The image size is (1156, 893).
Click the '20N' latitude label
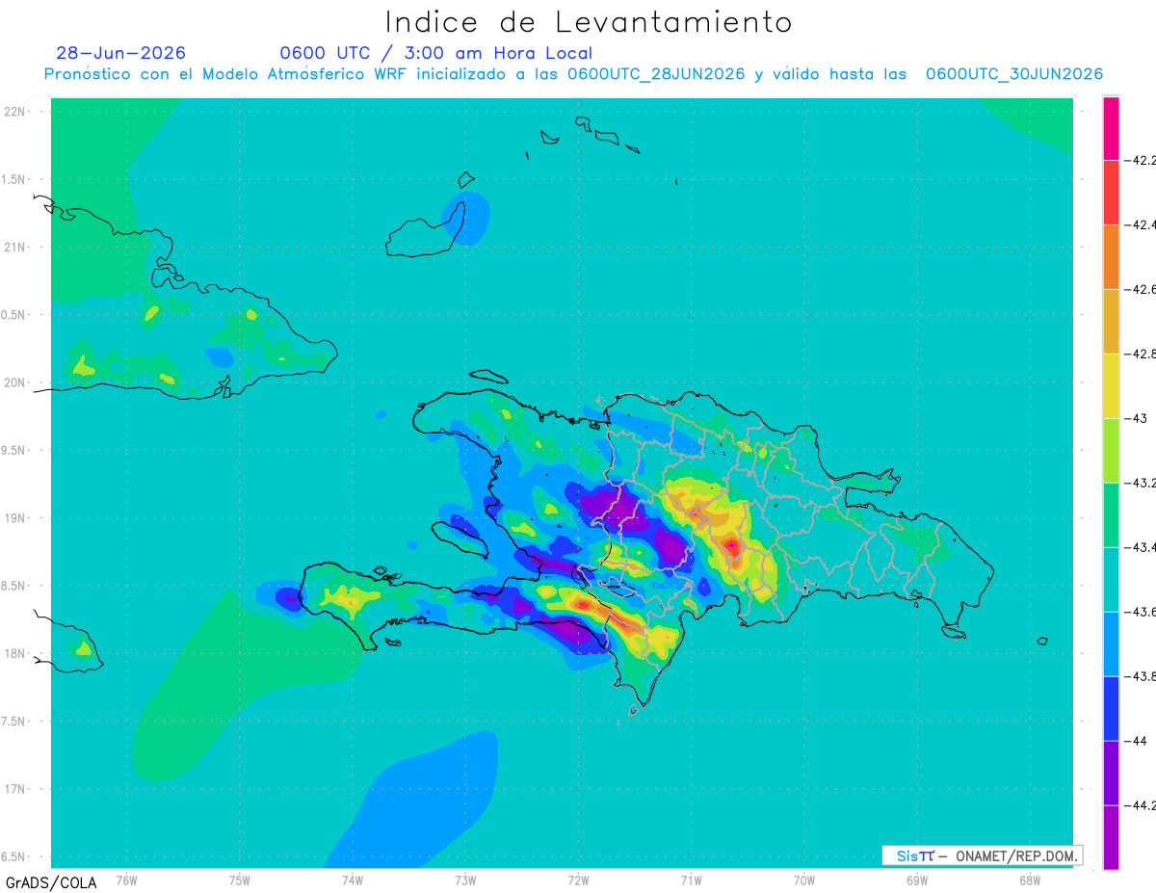pyautogui.click(x=14, y=382)
